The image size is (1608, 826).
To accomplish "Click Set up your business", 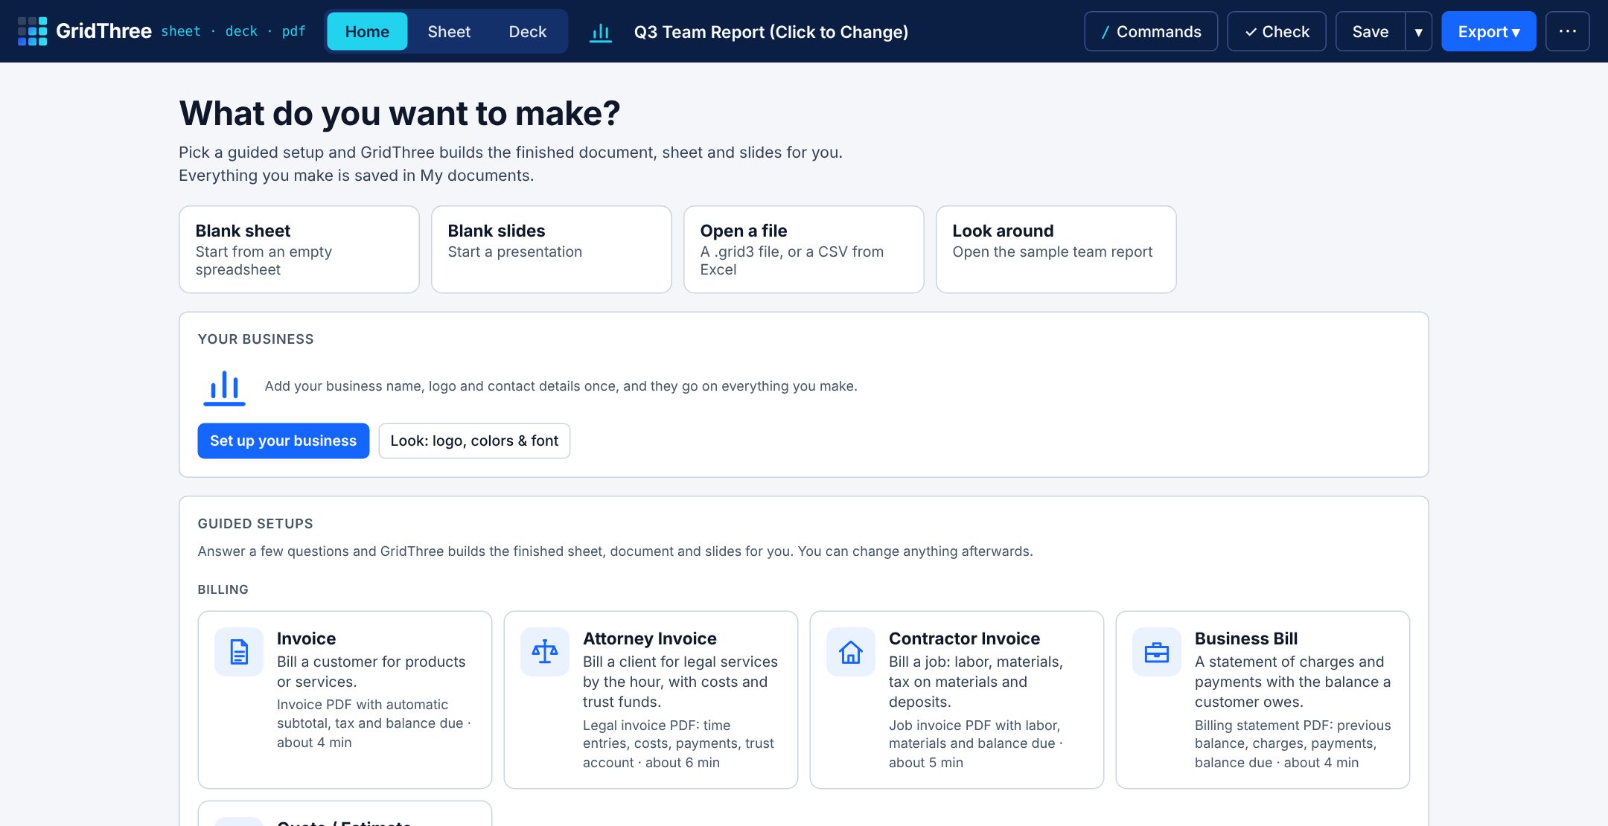I will tap(284, 441).
